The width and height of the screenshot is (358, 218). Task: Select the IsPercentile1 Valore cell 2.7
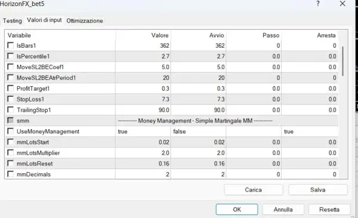[x=143, y=56]
